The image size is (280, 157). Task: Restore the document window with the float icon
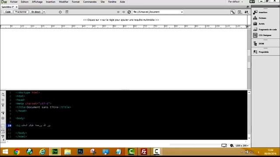(x=248, y=7)
